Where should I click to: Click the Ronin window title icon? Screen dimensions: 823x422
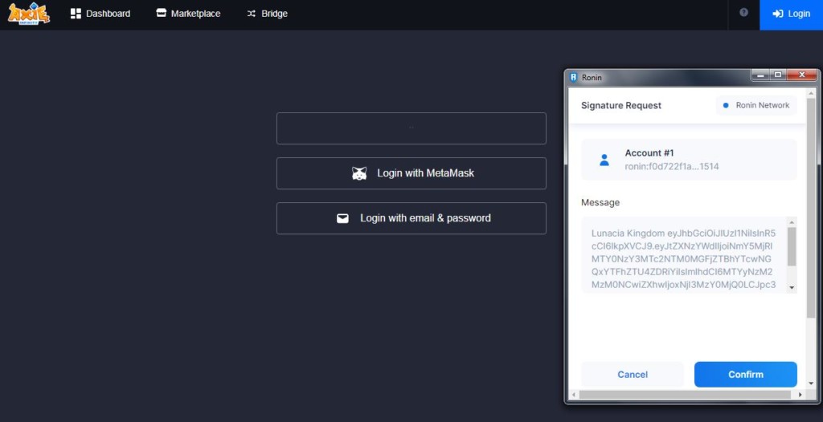click(x=574, y=77)
